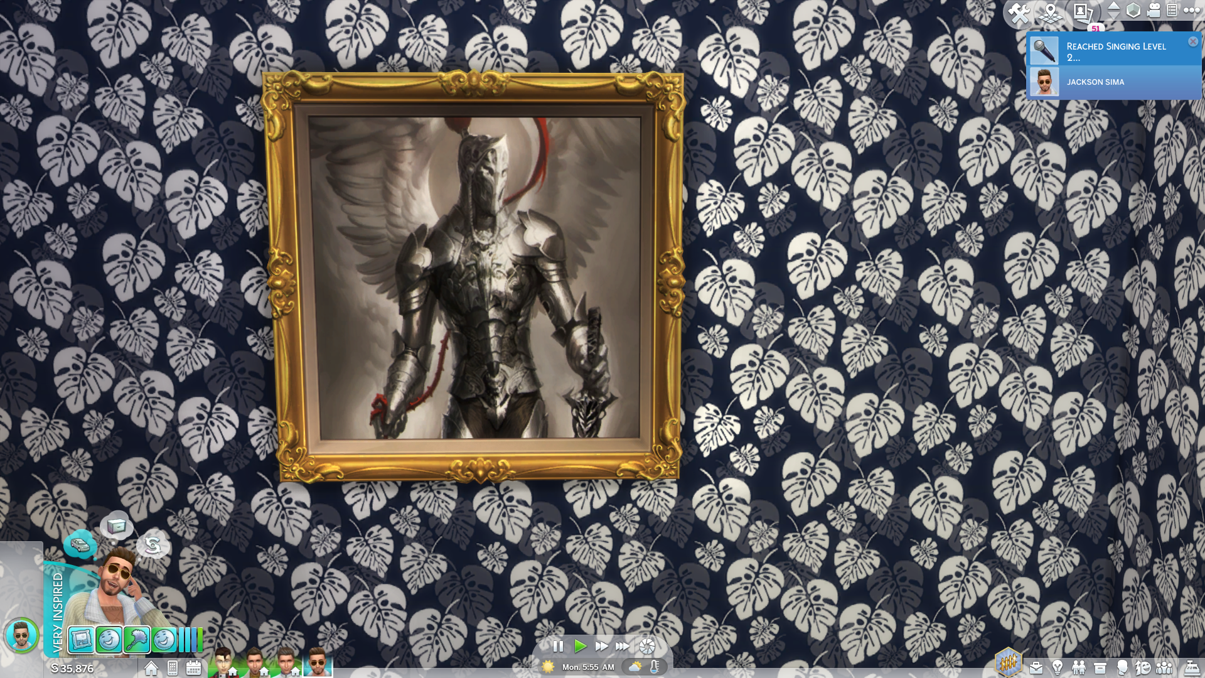Open Manage Worlds map icon
The height and width of the screenshot is (678, 1205).
1051,13
